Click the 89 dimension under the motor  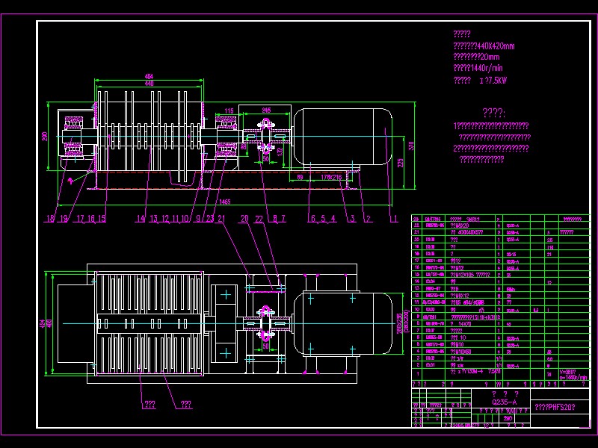click(300, 177)
